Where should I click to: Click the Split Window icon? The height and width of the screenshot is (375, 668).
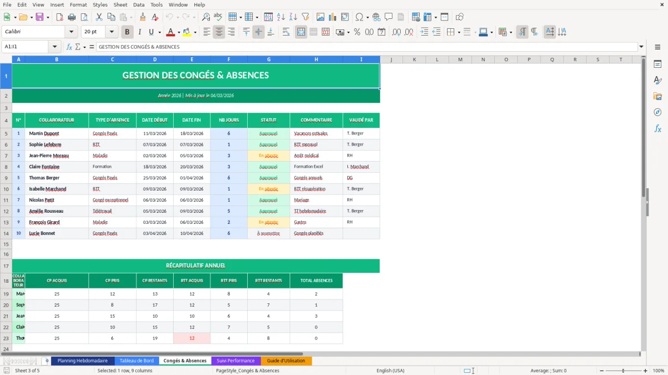[x=444, y=17]
